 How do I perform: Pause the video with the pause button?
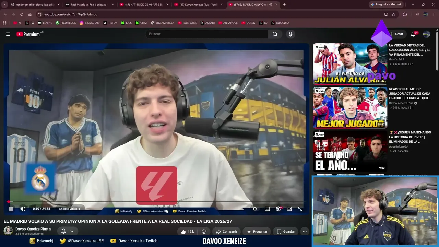[11, 209]
